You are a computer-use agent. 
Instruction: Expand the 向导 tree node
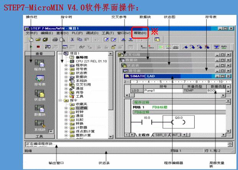[x=66, y=92]
